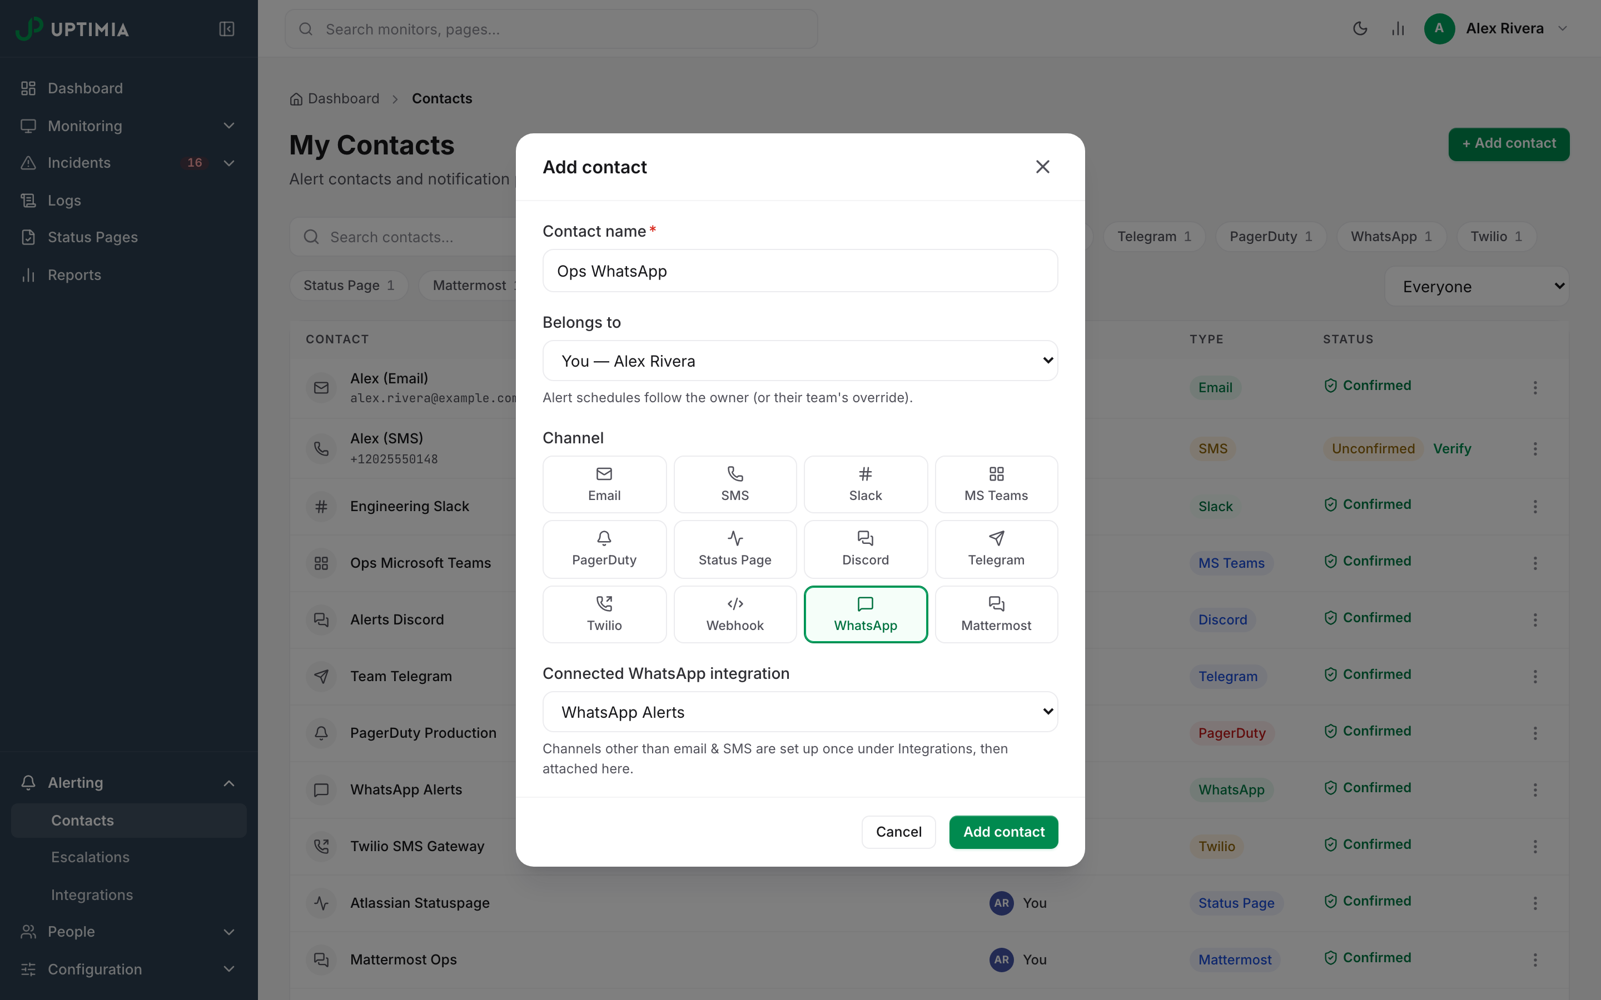Open the Alex Rivera account menu

pos(1497,28)
